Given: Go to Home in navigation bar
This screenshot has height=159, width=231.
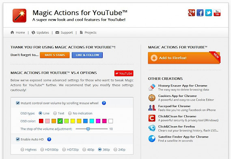Looking at the screenshot, I should click(20, 32).
